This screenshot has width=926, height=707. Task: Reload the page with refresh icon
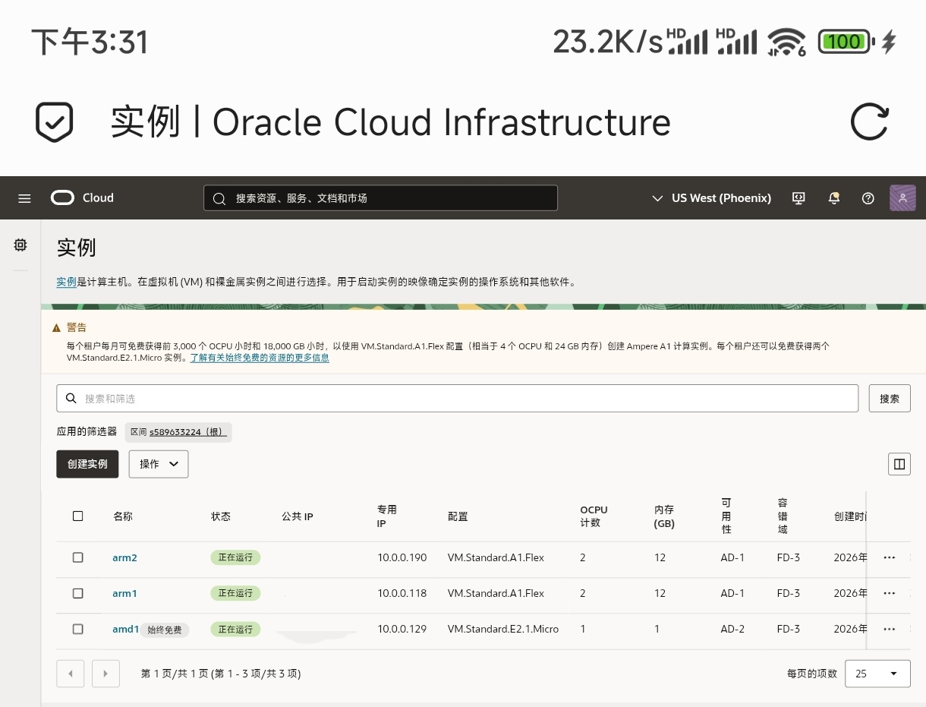coord(869,122)
